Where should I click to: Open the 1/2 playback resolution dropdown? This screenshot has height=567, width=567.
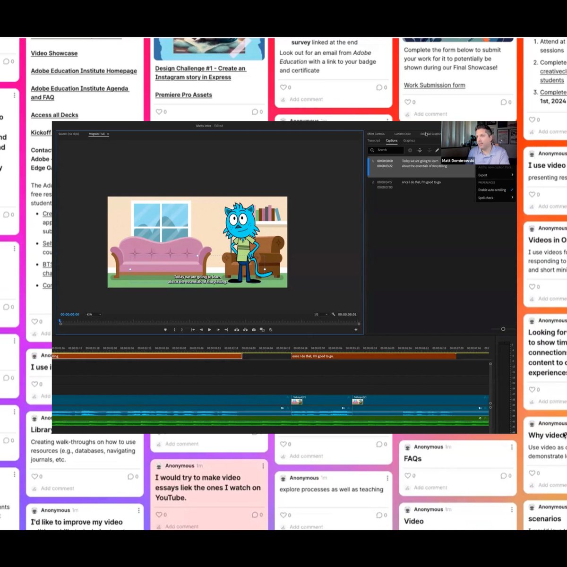click(x=321, y=314)
